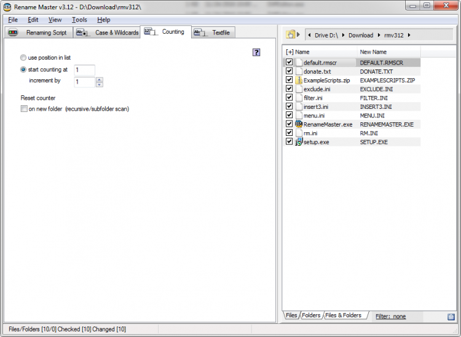This screenshot has height=337, width=461.
Task: Click the blue icon beside Filter: none
Action: coord(451,317)
